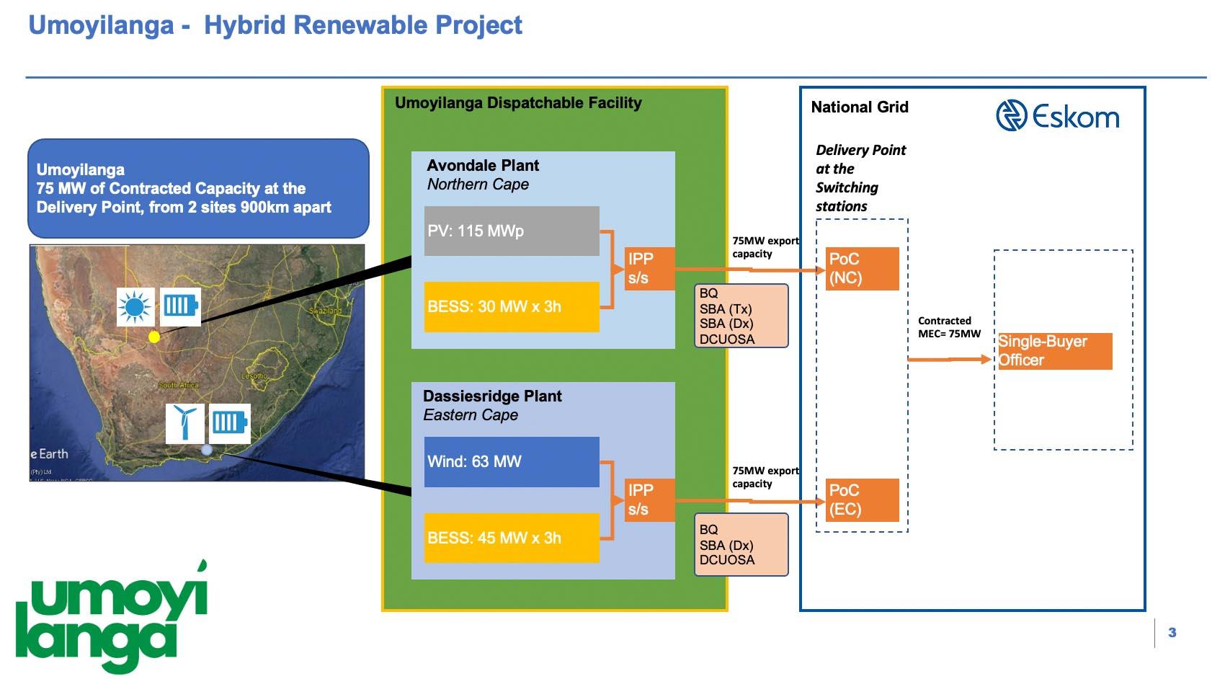Select the PV: 115 MWp block
The width and height of the screenshot is (1225, 679).
(x=512, y=231)
